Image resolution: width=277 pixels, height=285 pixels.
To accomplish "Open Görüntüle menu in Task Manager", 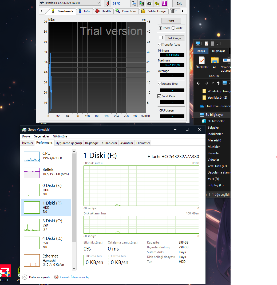I will 60,136.
